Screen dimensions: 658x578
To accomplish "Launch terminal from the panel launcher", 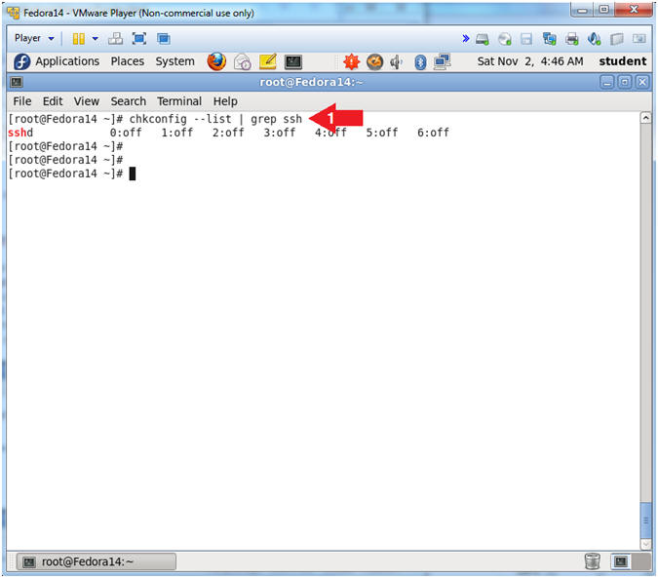I will click(x=292, y=62).
